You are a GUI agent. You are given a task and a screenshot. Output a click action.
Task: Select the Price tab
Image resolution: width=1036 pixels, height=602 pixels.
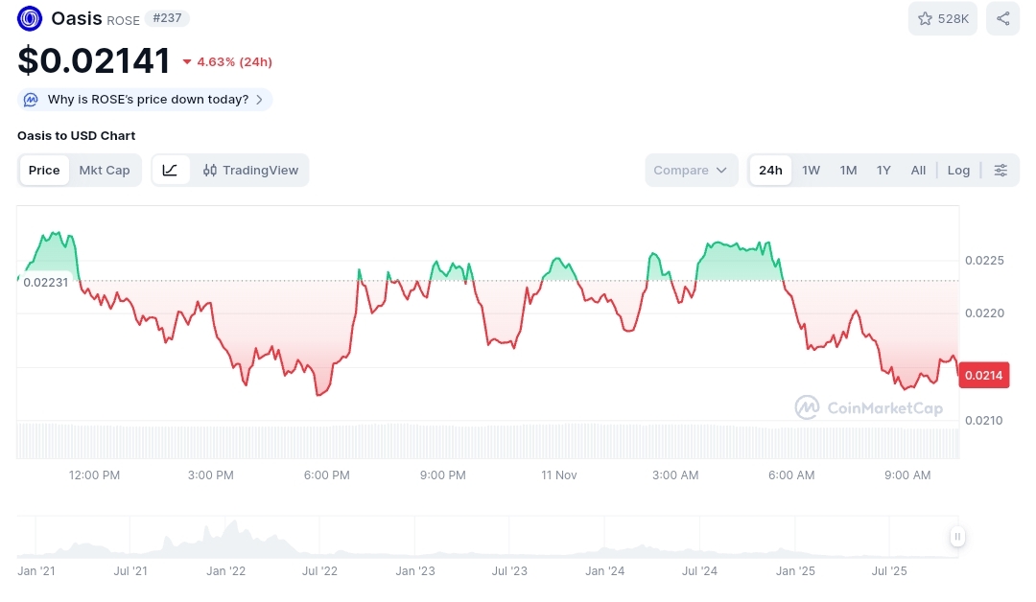(44, 171)
